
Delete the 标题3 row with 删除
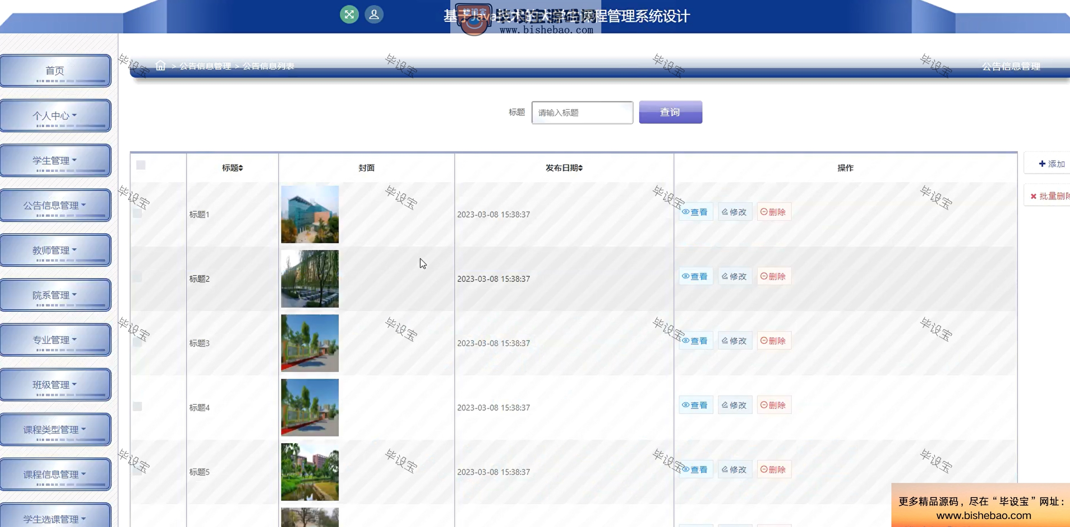tap(774, 341)
